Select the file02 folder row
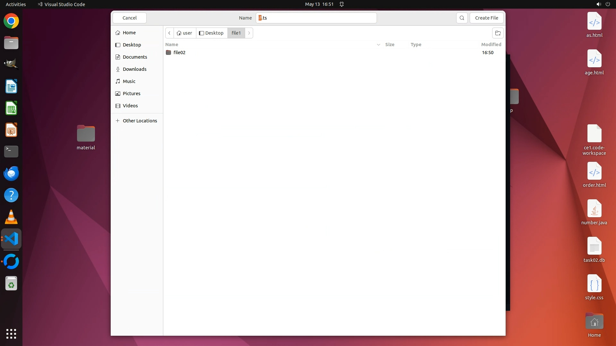Screen dimensions: 616x346 tap(179, 53)
